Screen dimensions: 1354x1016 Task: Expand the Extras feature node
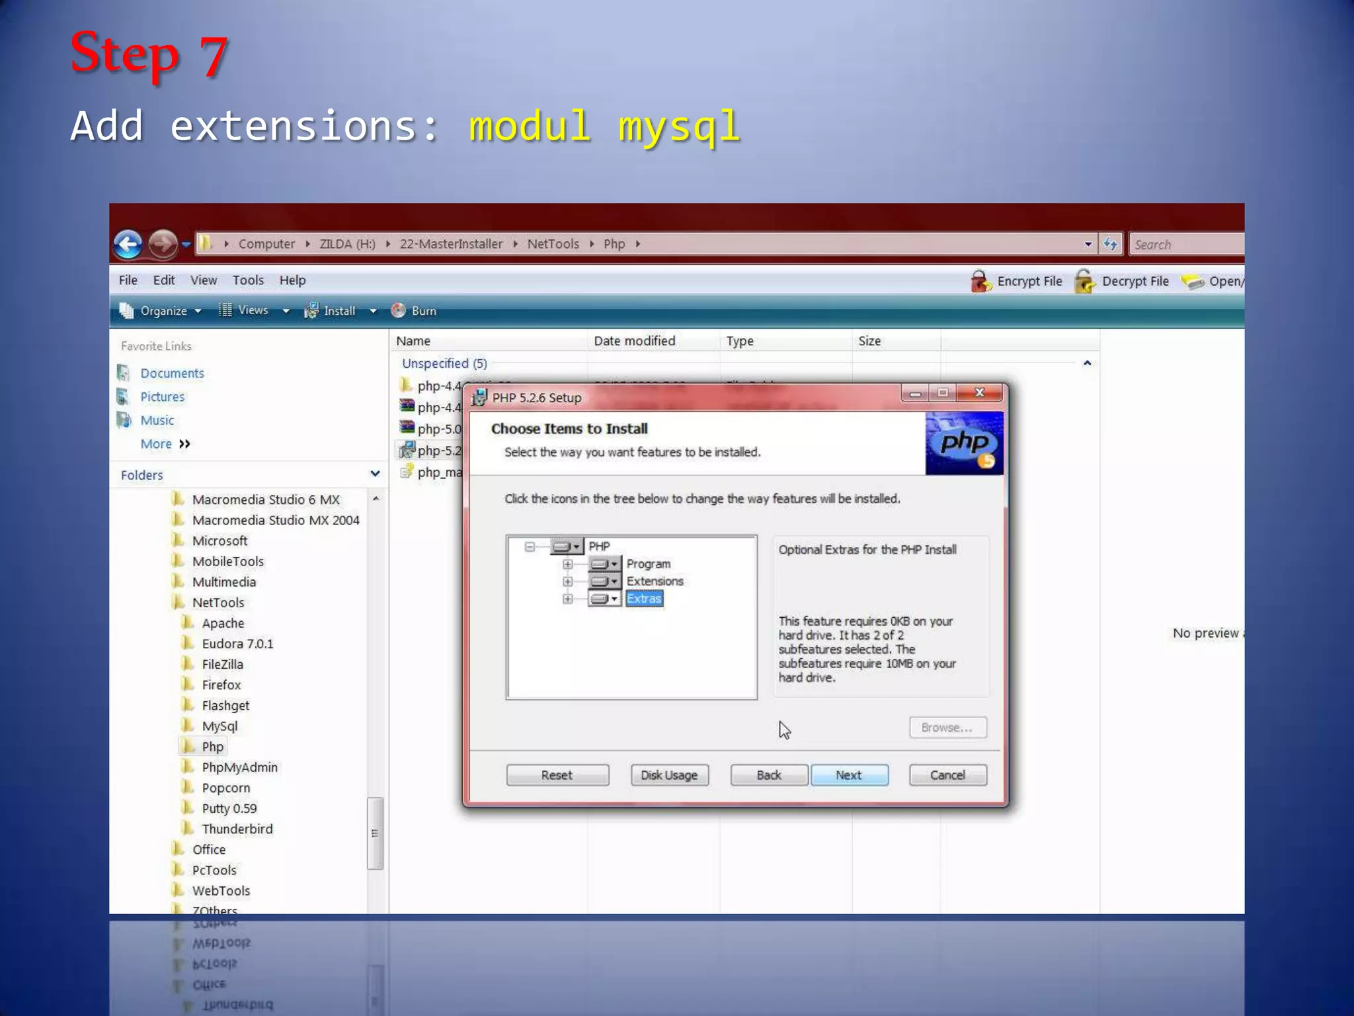[x=567, y=599]
